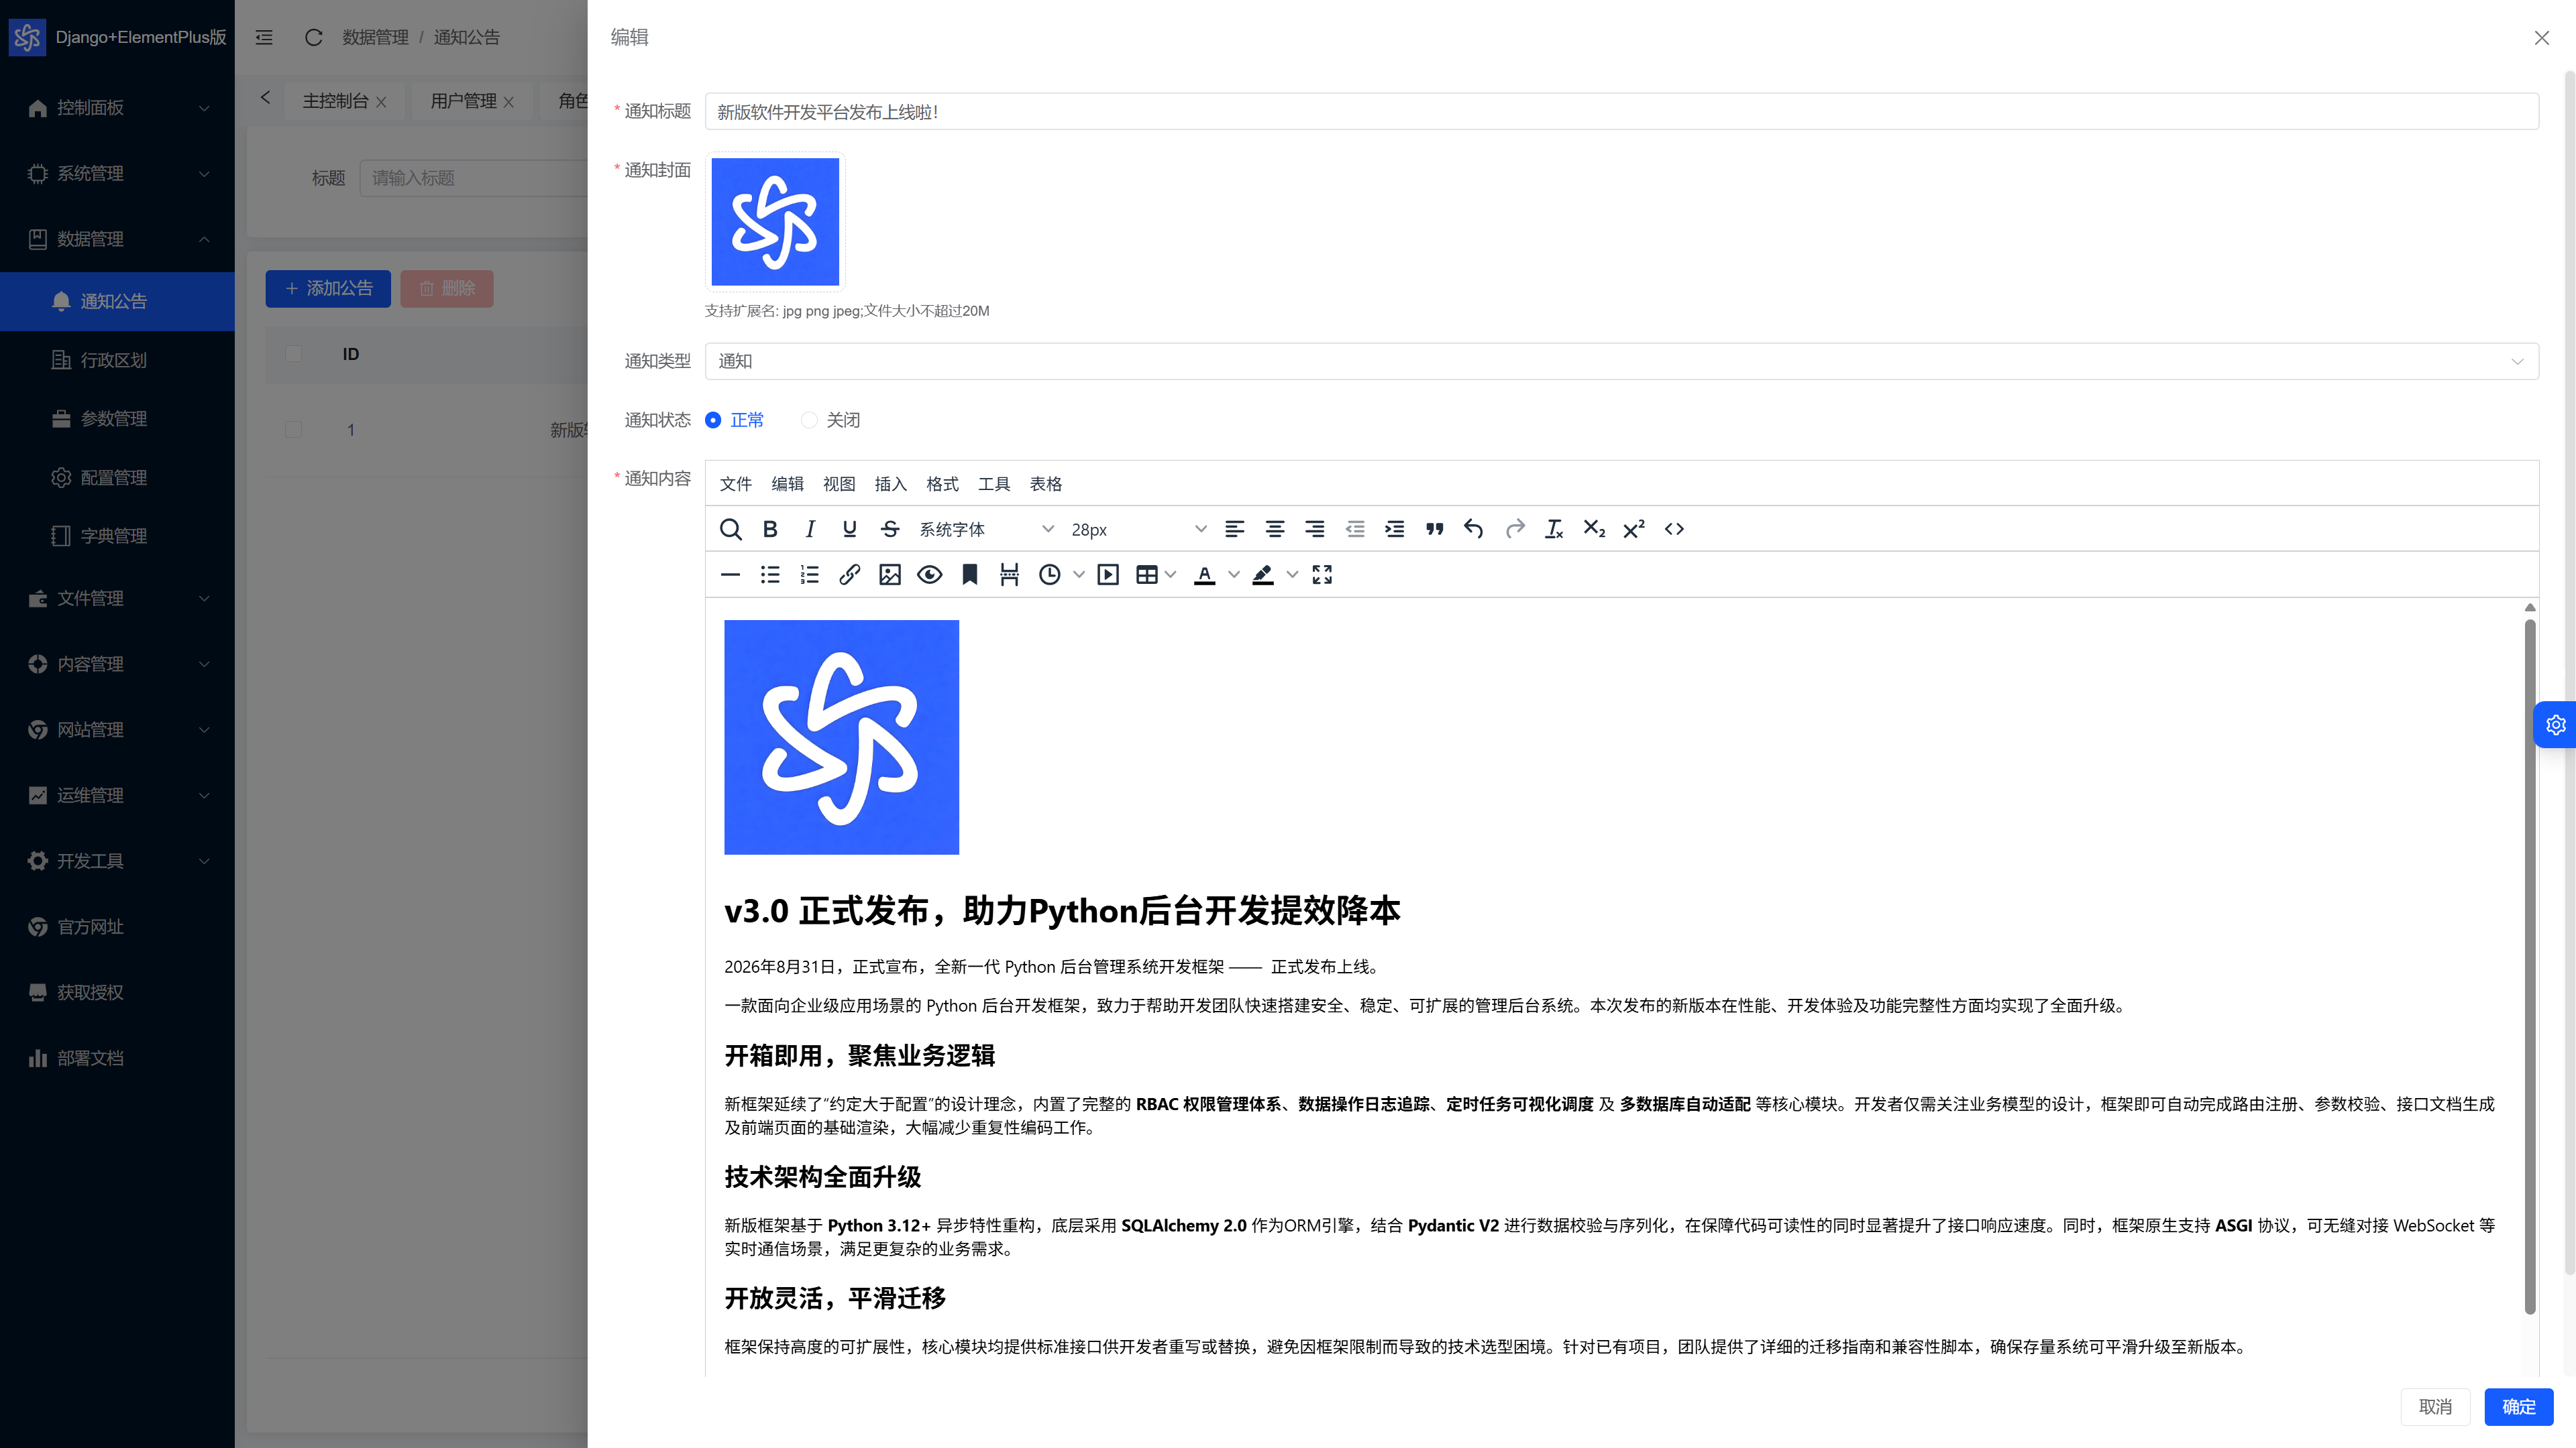
Task: Increase indent in editor
Action: pos(1395,530)
